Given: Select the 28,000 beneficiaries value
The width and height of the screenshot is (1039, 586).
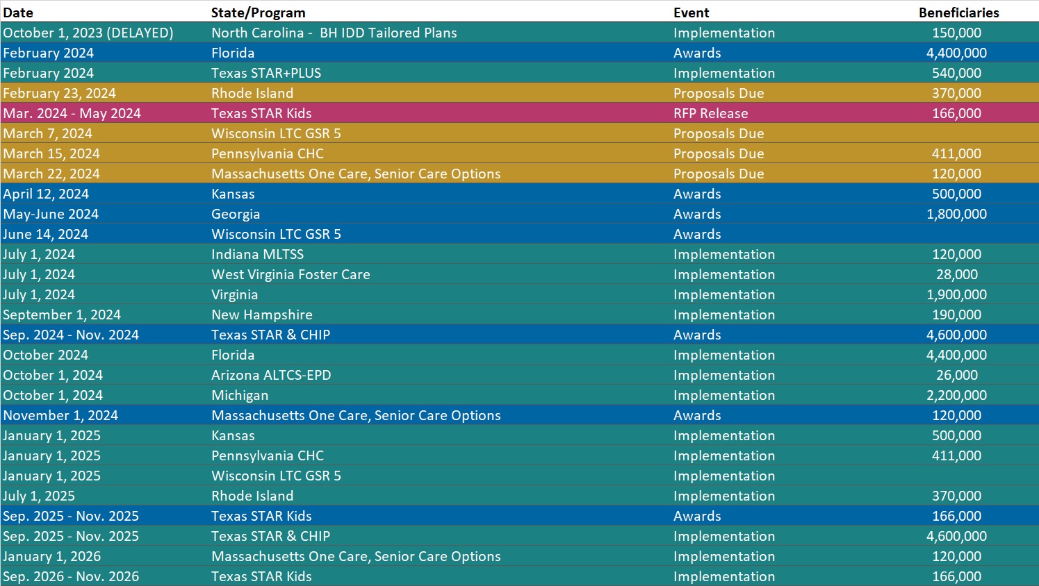Looking at the screenshot, I should click(x=956, y=274).
